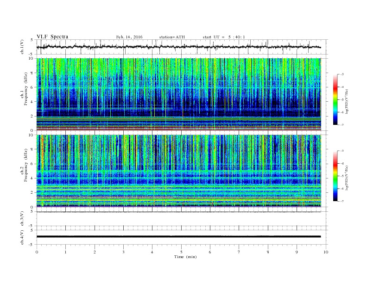The width and height of the screenshot is (367, 283).
Task: Click time axis tick label "0"
Action: click(x=37, y=252)
